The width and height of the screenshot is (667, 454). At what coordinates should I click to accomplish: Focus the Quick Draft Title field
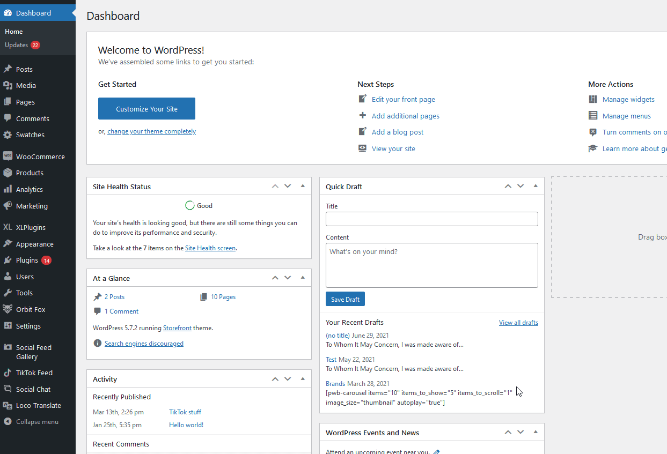(x=431, y=219)
